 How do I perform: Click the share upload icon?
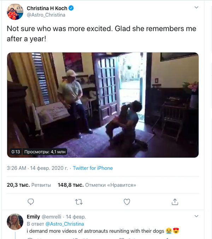pos(175,202)
